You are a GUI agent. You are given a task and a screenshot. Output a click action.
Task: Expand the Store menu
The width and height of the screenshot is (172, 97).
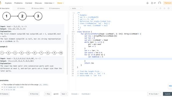(x=60, y=3)
